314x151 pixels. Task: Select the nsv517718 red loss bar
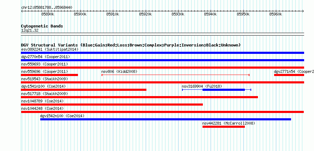(139, 97)
